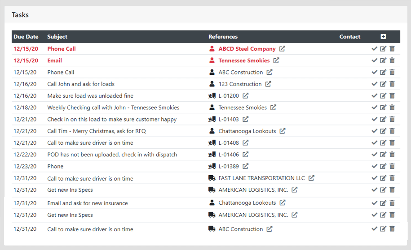This screenshot has height=250, width=411.
Task: Edit the 'POD has not been uploaded' task
Action: pos(383,155)
